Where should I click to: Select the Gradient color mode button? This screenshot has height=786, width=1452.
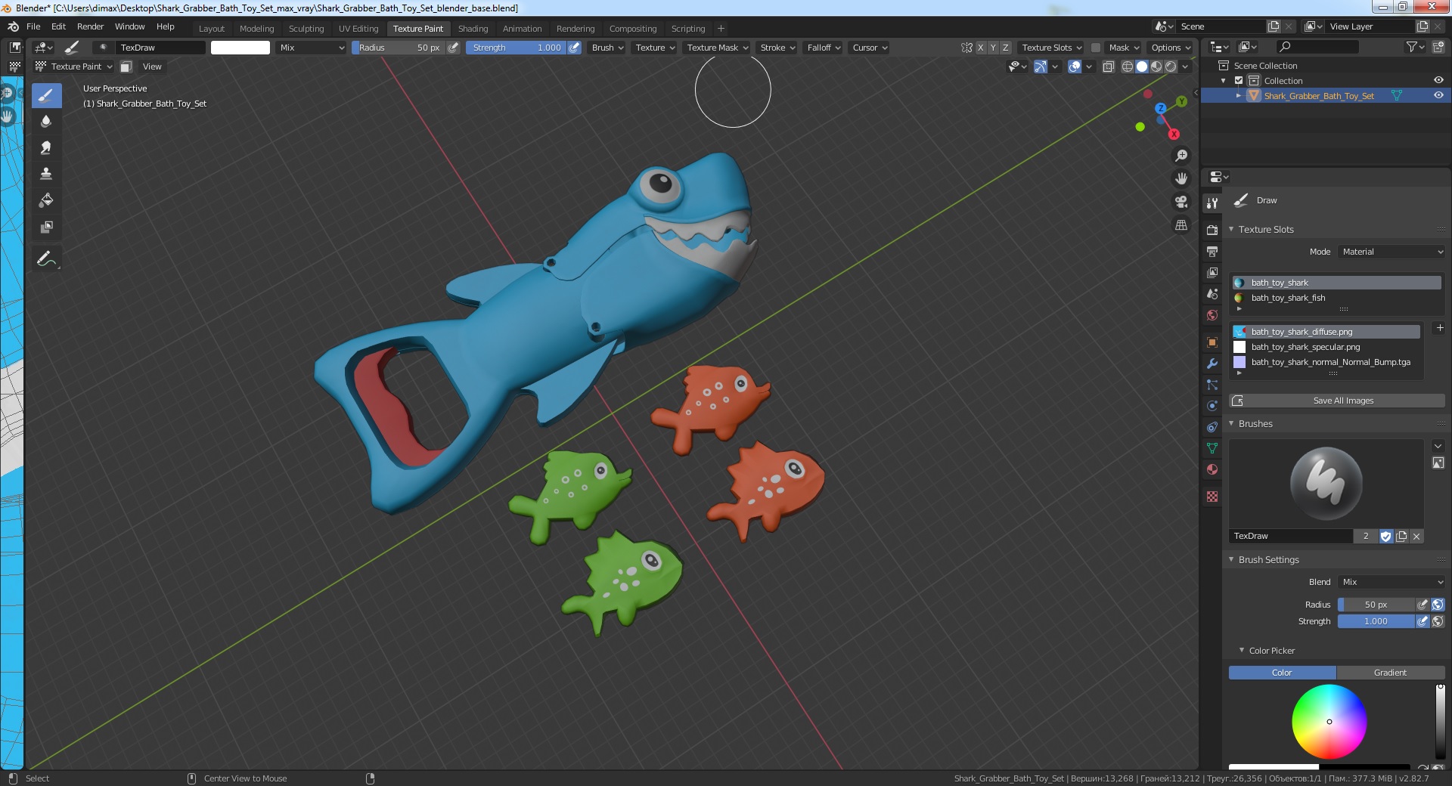1390,673
